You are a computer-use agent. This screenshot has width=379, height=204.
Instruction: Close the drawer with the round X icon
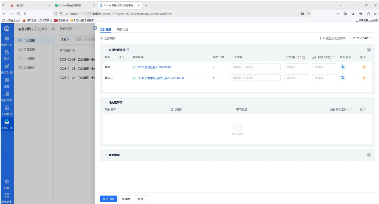pyautogui.click(x=95, y=28)
